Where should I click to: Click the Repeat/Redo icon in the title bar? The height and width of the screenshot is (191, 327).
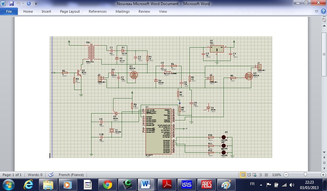point(29,4)
